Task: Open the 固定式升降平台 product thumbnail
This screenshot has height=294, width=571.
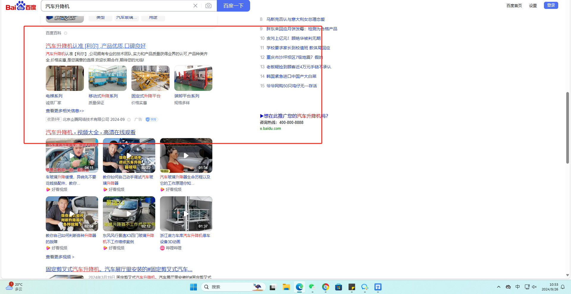Action: (x=150, y=78)
